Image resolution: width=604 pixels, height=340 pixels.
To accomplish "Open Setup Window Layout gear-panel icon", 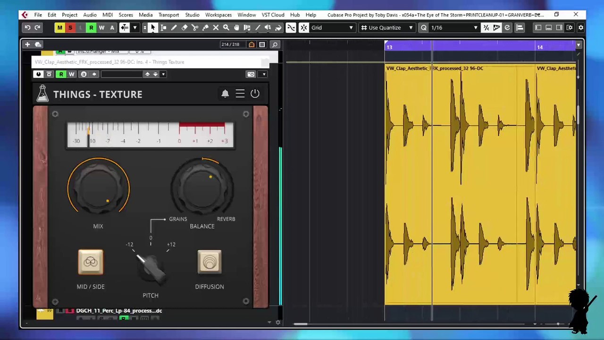I will (570, 28).
